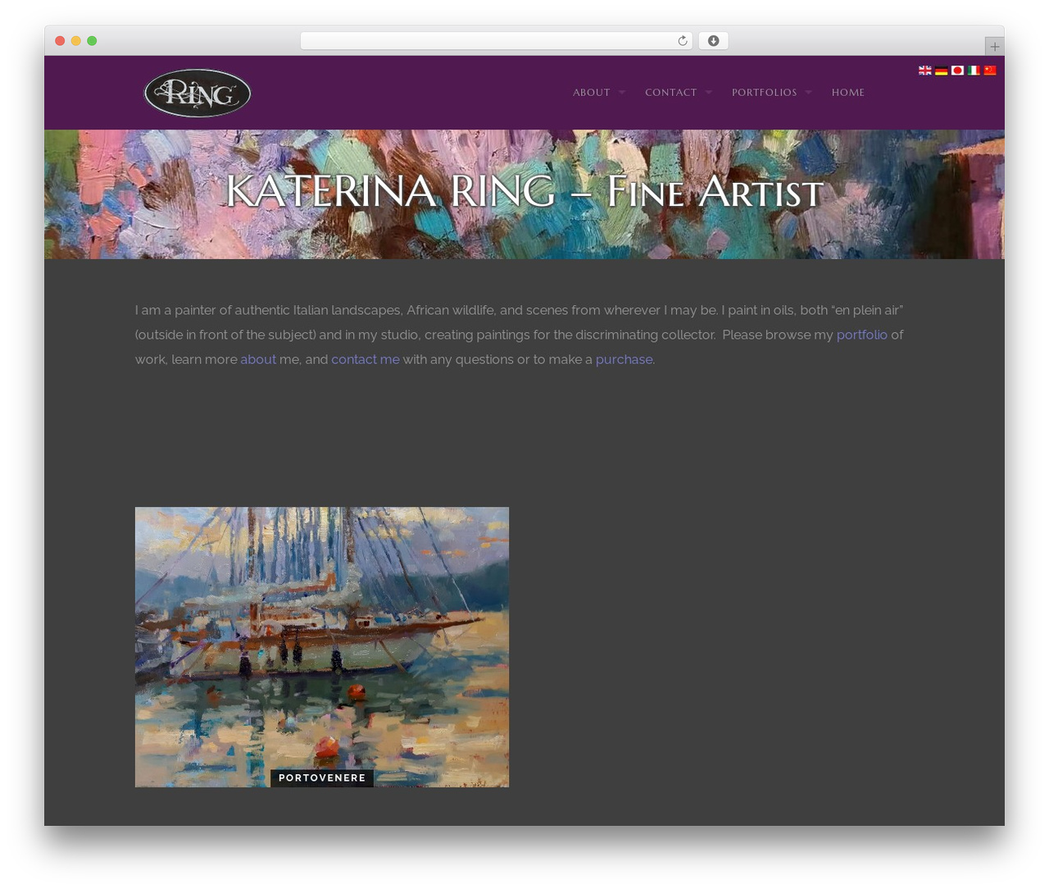The width and height of the screenshot is (1049, 889).
Task: Pick the Italian flag icon
Action: click(974, 71)
